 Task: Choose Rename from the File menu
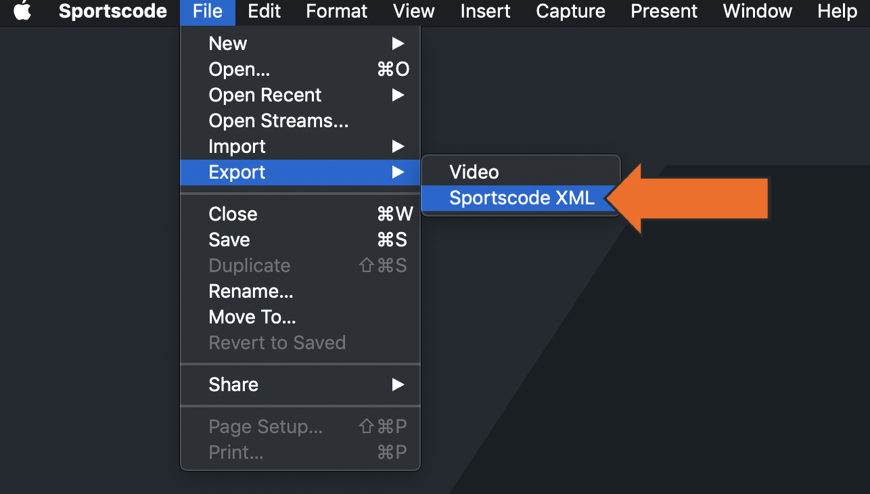tap(251, 291)
